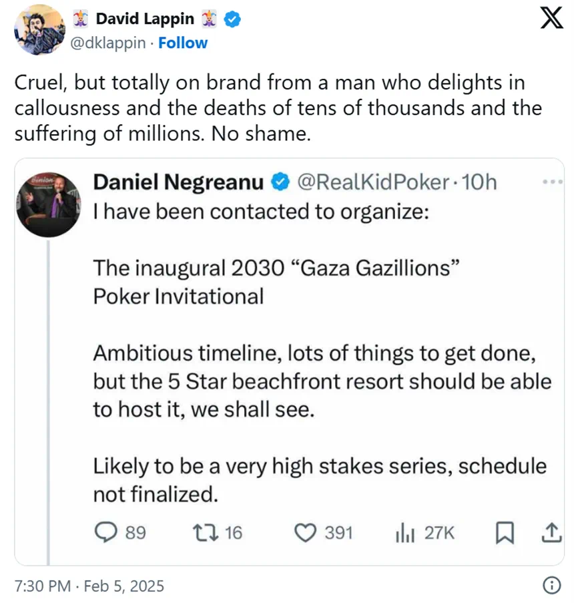Follow @dklappin
The width and height of the screenshot is (574, 603).
(x=182, y=43)
